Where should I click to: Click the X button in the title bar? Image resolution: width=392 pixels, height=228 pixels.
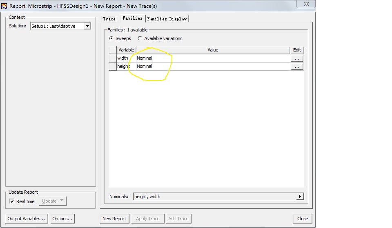(305, 5)
